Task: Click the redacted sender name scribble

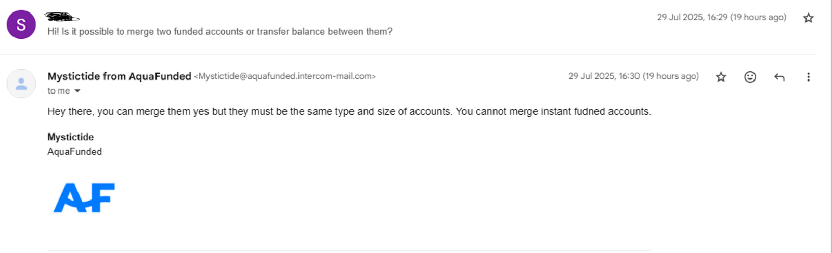Action: pyautogui.click(x=62, y=17)
